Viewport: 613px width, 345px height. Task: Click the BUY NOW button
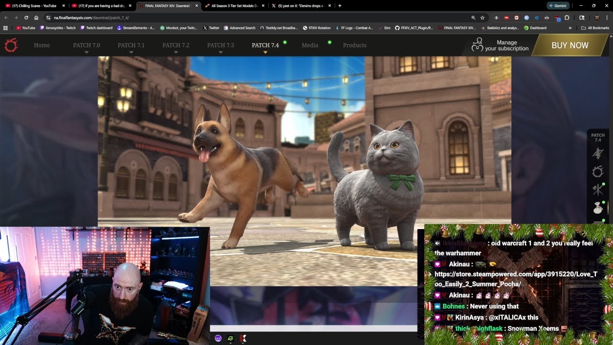pyautogui.click(x=570, y=45)
